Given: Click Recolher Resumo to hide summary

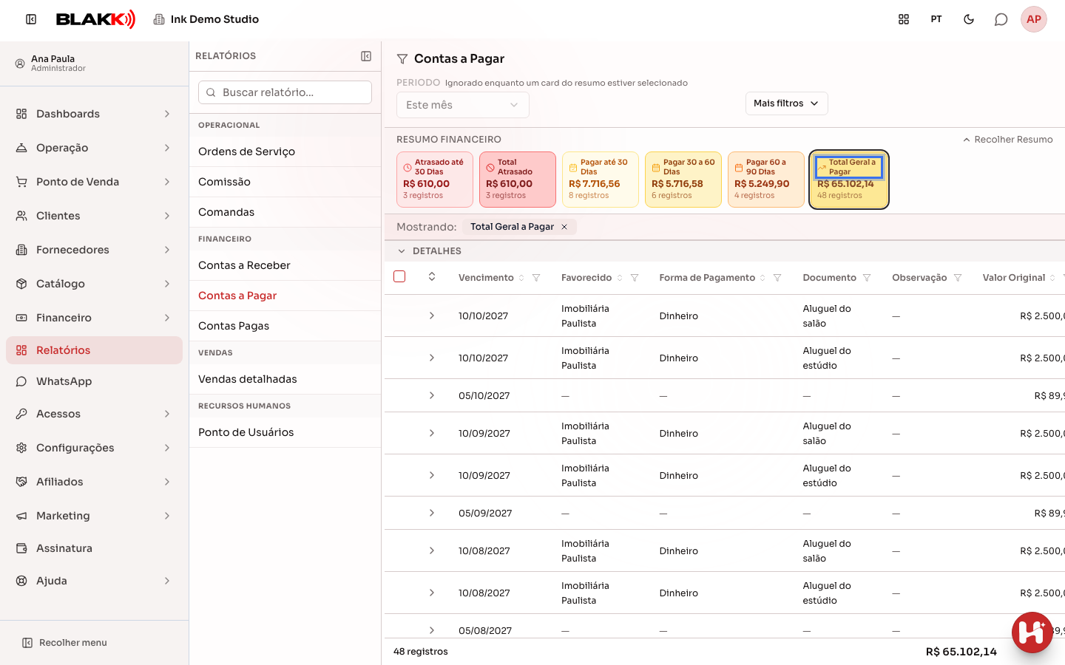Looking at the screenshot, I should [1007, 140].
